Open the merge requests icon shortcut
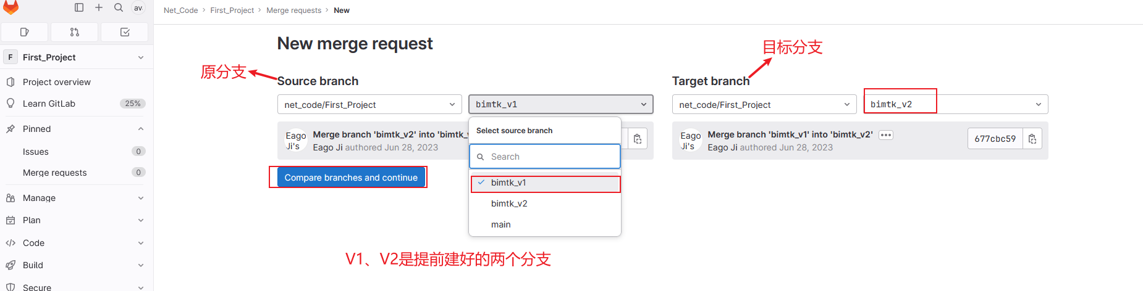1143x291 pixels. pyautogui.click(x=75, y=32)
